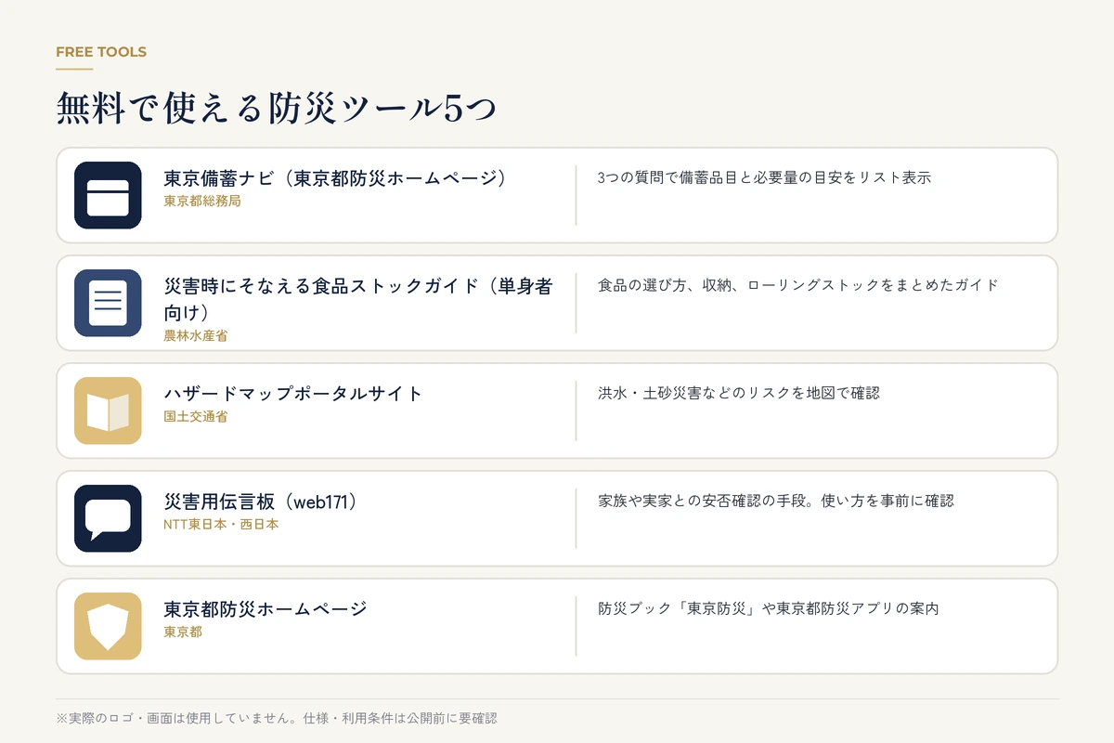The image size is (1114, 743).
Task: Click the heading 無料で使える防災ツール5つ
Action: coord(277,110)
